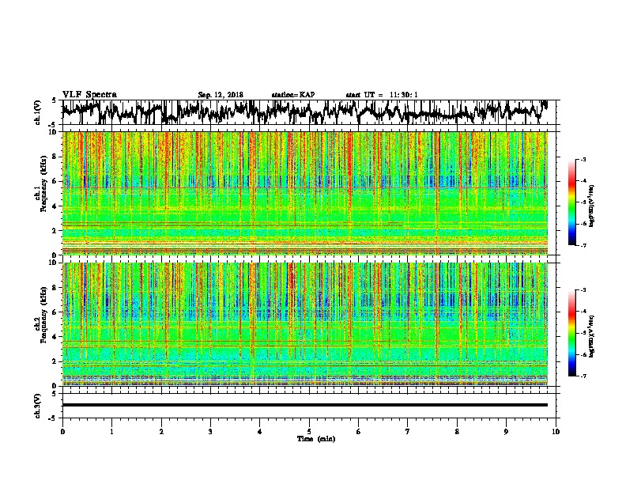Click the ch.2 color bar "log(PSD)" unit label

click(x=592, y=337)
